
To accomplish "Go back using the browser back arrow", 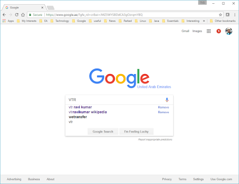I will click(x=4, y=15).
